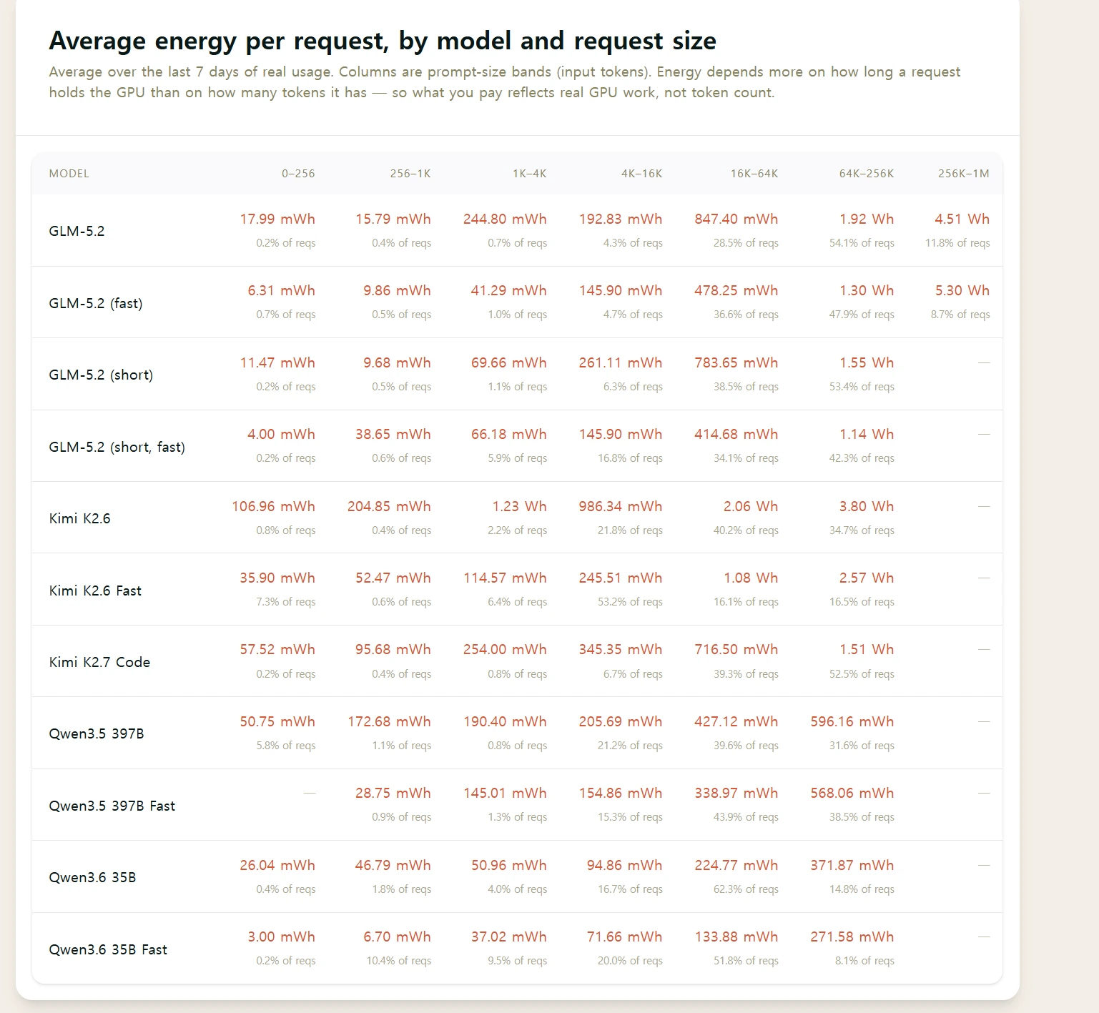Select the "40.2% of reqs" share text
The width and height of the screenshot is (1099, 1013).
coord(746,530)
